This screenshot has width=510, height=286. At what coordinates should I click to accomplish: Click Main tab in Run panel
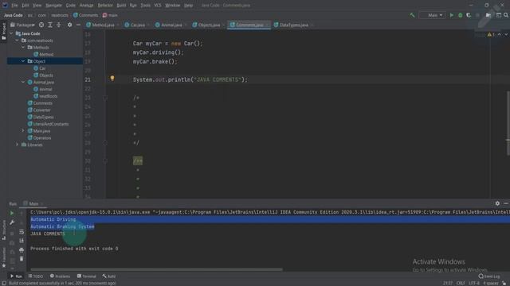33,203
